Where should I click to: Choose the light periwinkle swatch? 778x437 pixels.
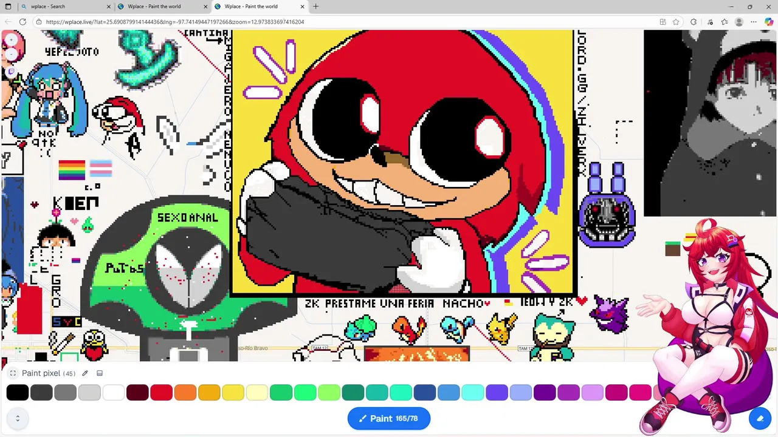click(x=521, y=392)
